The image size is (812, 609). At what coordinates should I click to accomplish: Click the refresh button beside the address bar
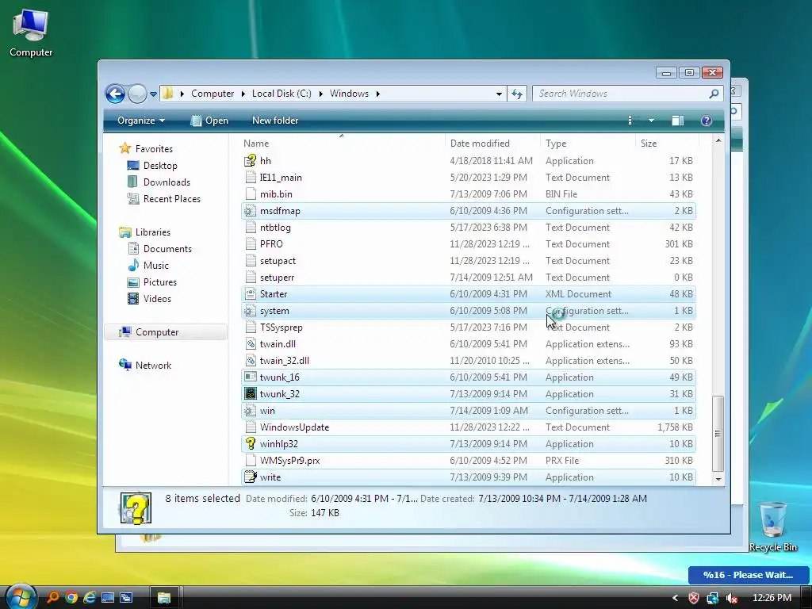point(517,94)
